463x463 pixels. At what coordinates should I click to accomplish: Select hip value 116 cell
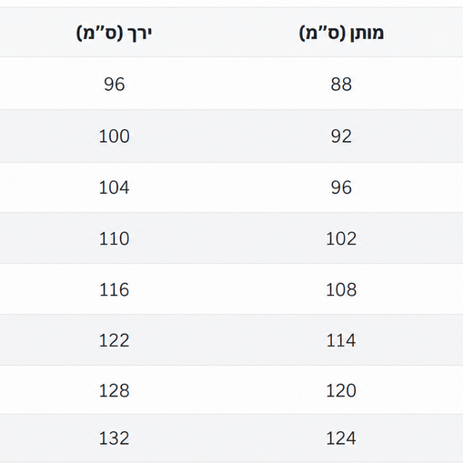[114, 289]
